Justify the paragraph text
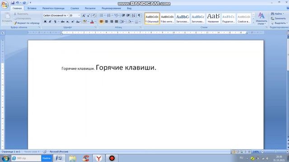This screenshot has width=289, height=162. coord(117,22)
